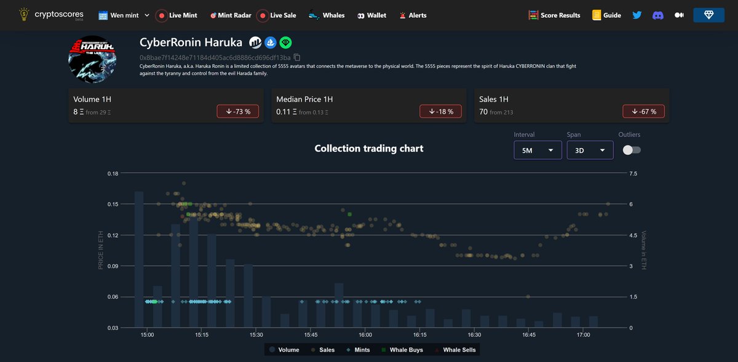738x362 pixels.
Task: Click the Collection trading chart title
Action: pos(369,148)
